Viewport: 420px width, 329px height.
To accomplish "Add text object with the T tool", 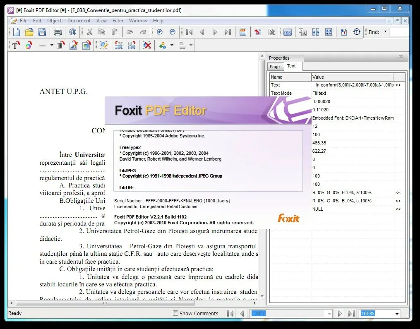I will tap(16, 45).
